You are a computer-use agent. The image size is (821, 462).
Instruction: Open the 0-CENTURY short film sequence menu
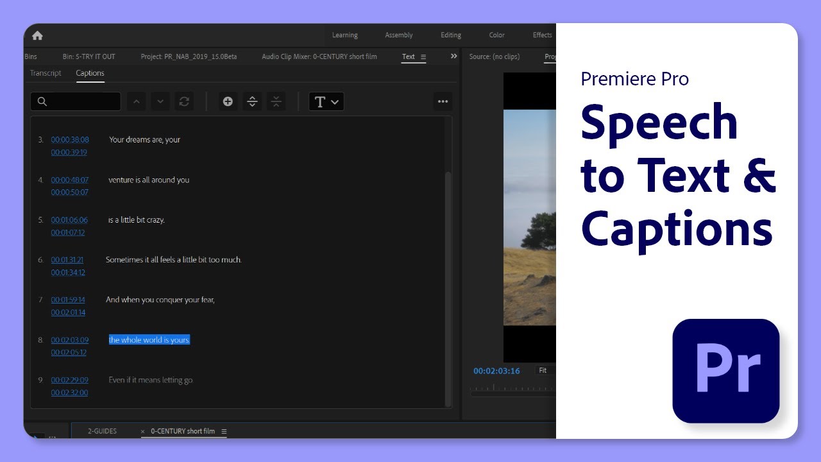click(224, 431)
